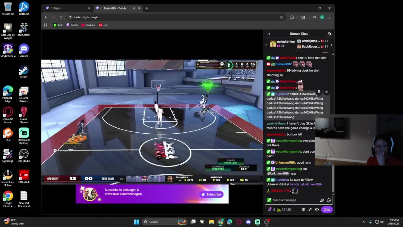Screen dimensions: 403x227
Task: Launch StarCraft II desktop shortcut
Action: [x=24, y=30]
